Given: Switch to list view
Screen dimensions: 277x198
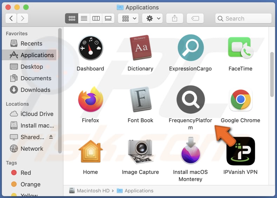Looking at the screenshot, I should [x=84, y=18].
